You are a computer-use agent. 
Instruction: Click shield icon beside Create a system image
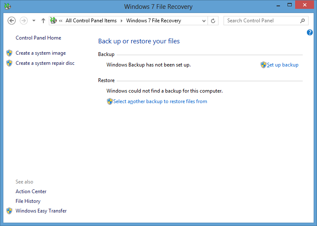(x=9, y=53)
